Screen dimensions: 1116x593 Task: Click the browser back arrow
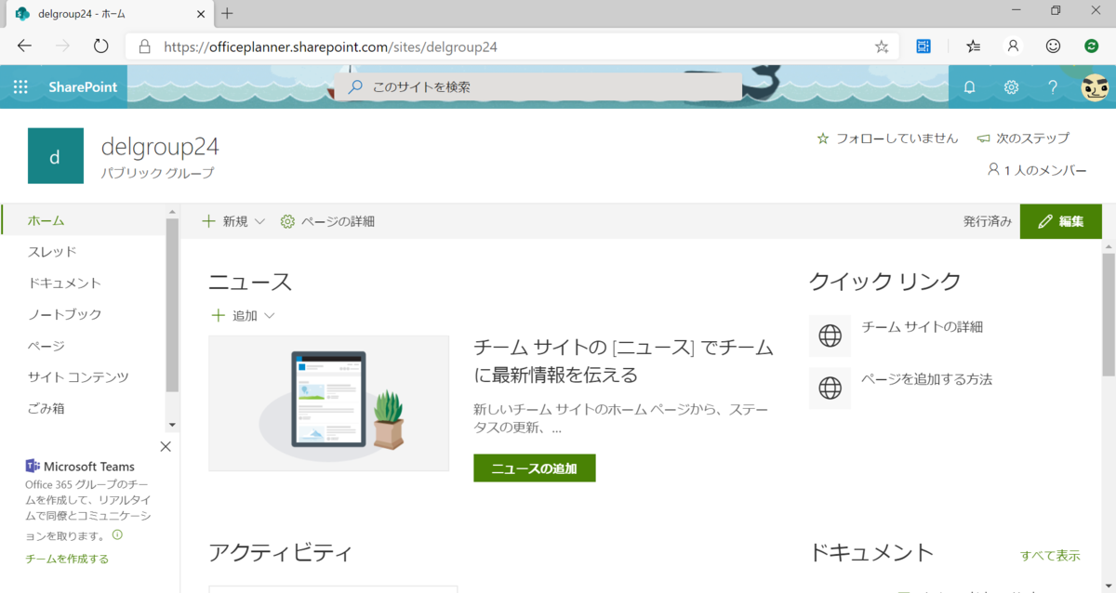click(x=24, y=46)
